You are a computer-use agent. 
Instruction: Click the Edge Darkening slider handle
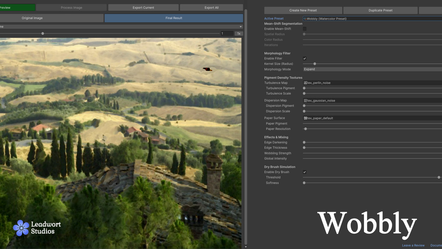[304, 142]
